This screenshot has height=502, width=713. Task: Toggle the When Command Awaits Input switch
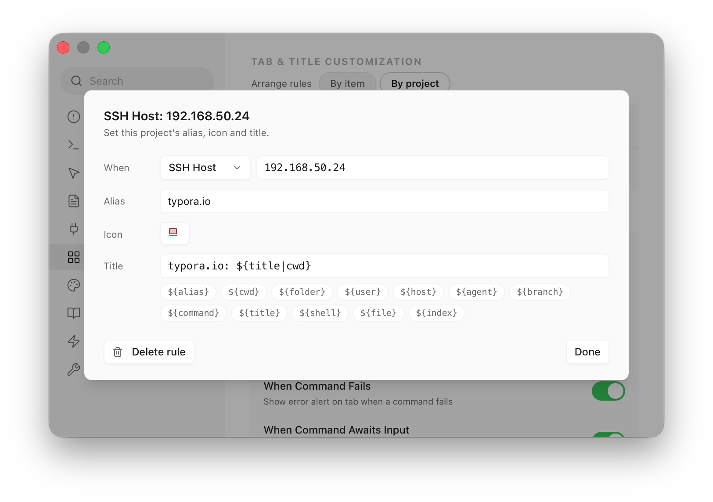tap(608, 434)
